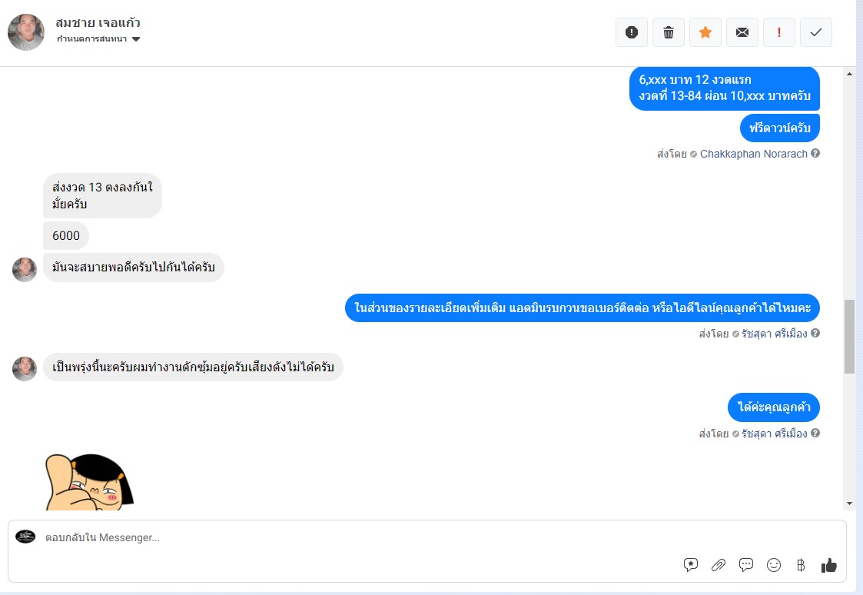
Task: Open the starred message bubble icon
Action: click(x=691, y=565)
